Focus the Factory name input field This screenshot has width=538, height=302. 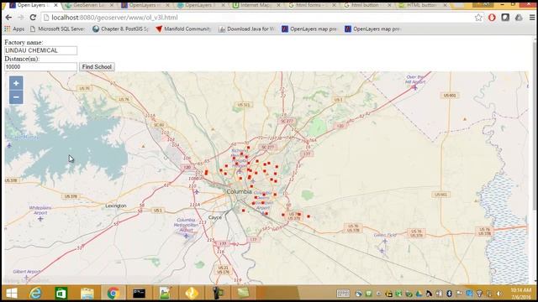pyautogui.click(x=41, y=50)
